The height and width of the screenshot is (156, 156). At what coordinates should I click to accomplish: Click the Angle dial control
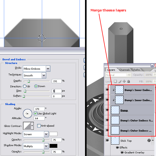pyautogui.click(x=27, y=113)
